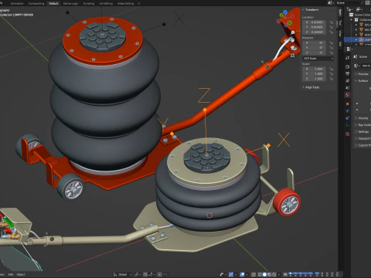Open the red World properties tab icon
371x278 pixels.
tap(348, 95)
